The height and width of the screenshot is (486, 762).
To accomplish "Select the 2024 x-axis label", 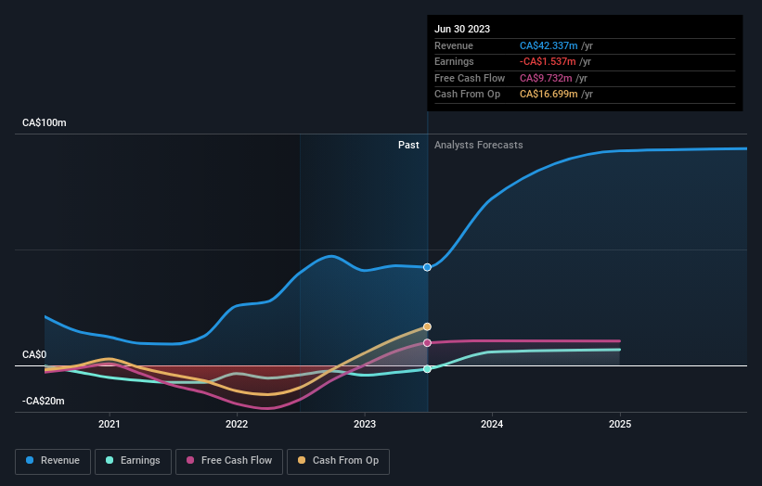I will point(492,424).
